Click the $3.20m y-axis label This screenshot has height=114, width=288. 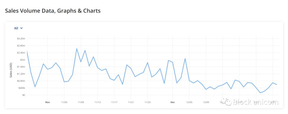pos(21,39)
